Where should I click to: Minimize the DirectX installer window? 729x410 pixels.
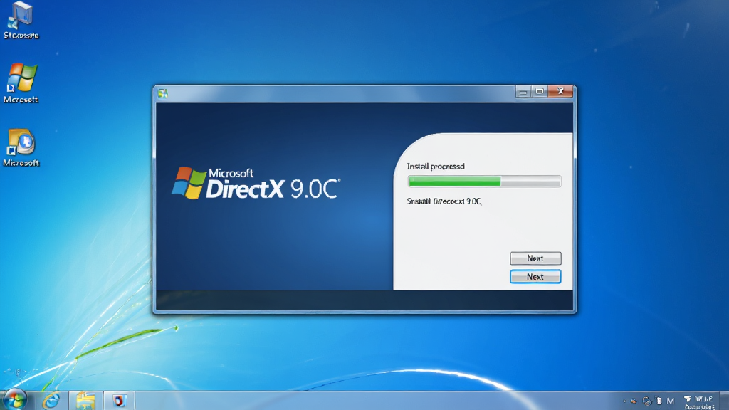pyautogui.click(x=523, y=92)
